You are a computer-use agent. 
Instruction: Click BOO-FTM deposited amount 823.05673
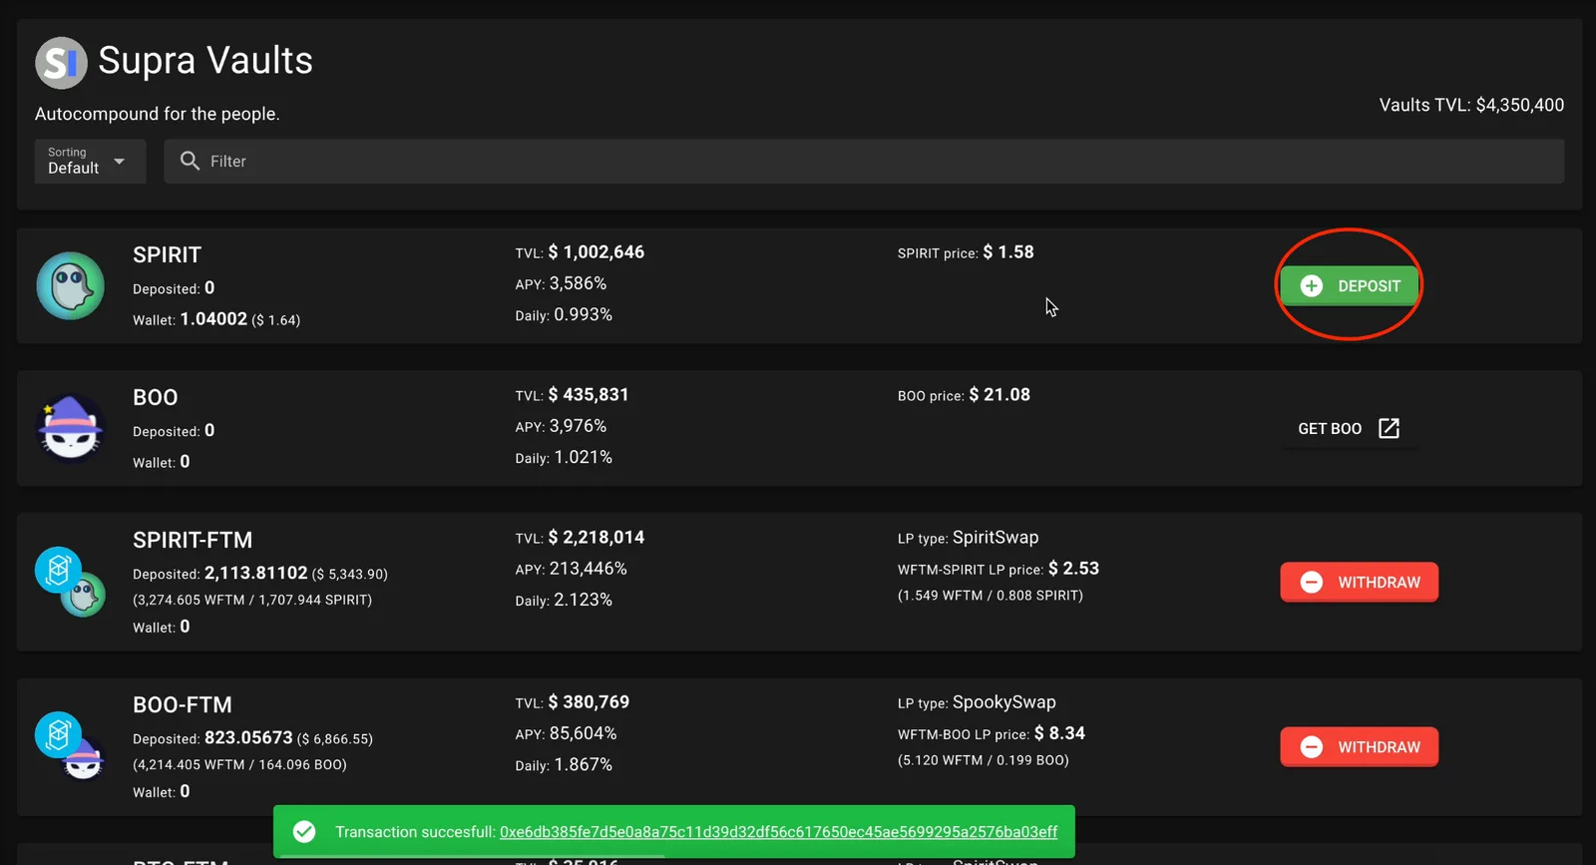coord(248,738)
